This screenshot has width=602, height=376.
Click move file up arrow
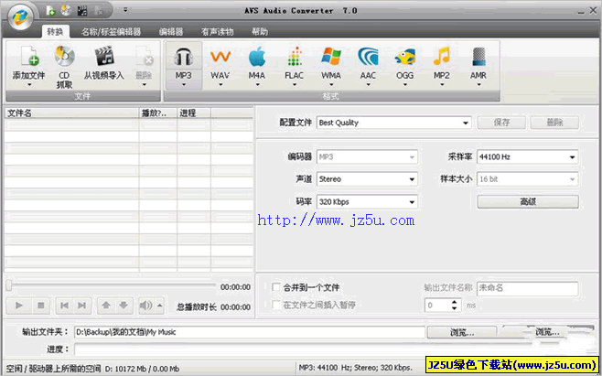coord(106,306)
